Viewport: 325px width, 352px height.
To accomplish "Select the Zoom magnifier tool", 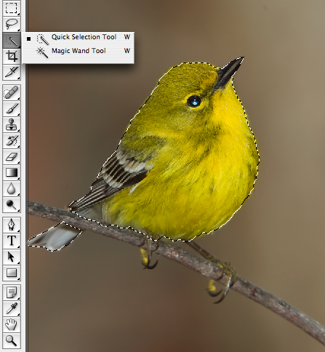I will 12,340.
